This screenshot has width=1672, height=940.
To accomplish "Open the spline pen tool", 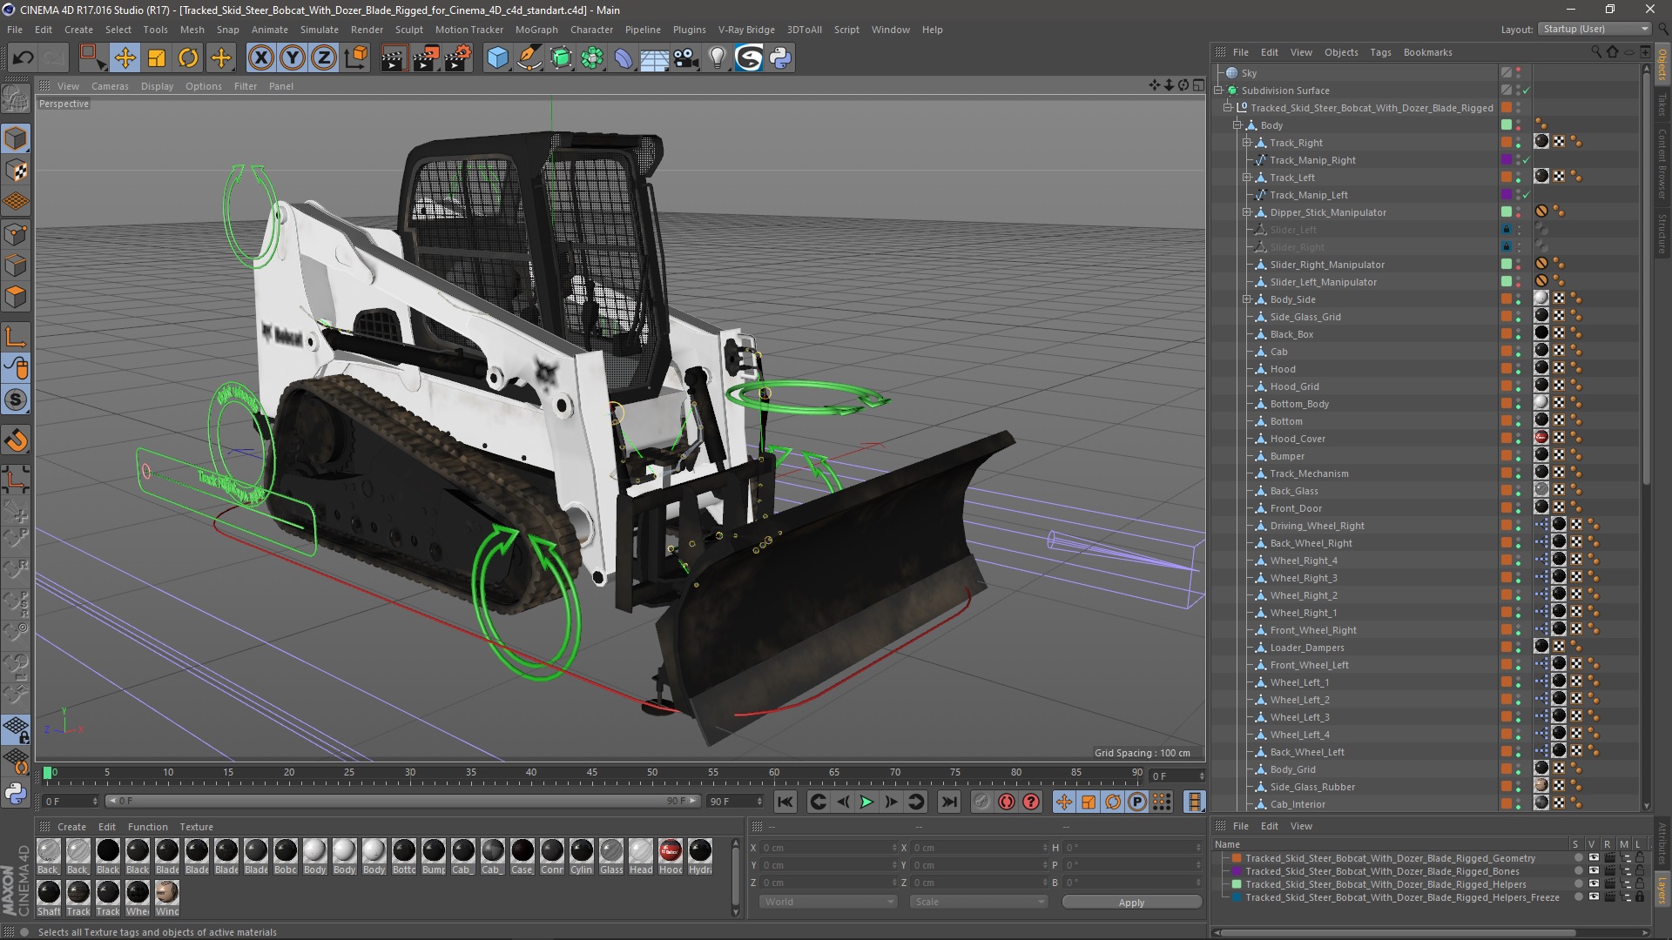I will pos(529,58).
